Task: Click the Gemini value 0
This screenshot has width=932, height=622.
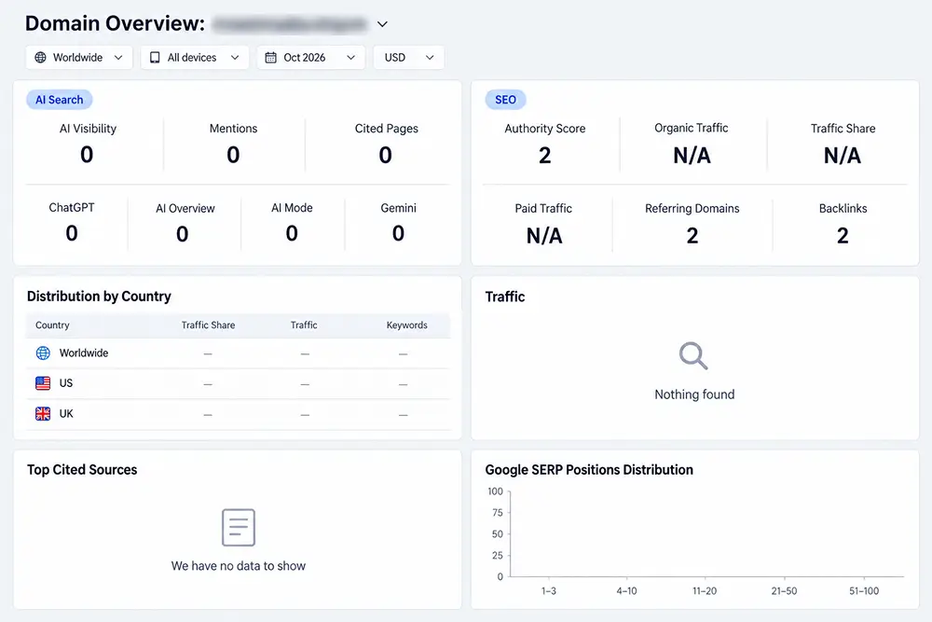Action: (398, 233)
